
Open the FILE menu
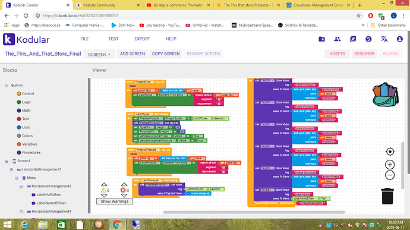pyautogui.click(x=84, y=39)
